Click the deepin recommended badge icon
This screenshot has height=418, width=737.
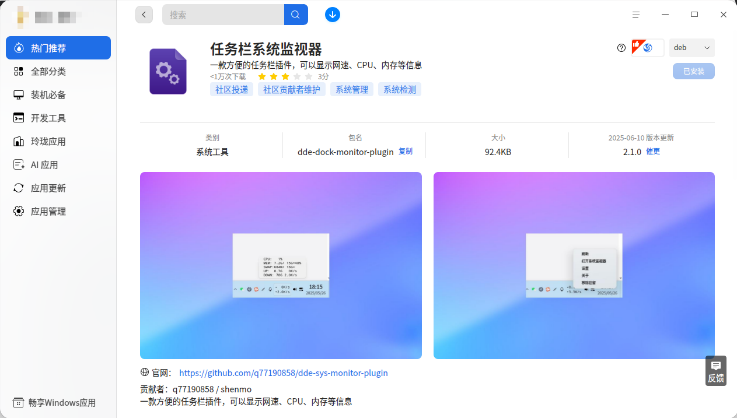point(648,48)
